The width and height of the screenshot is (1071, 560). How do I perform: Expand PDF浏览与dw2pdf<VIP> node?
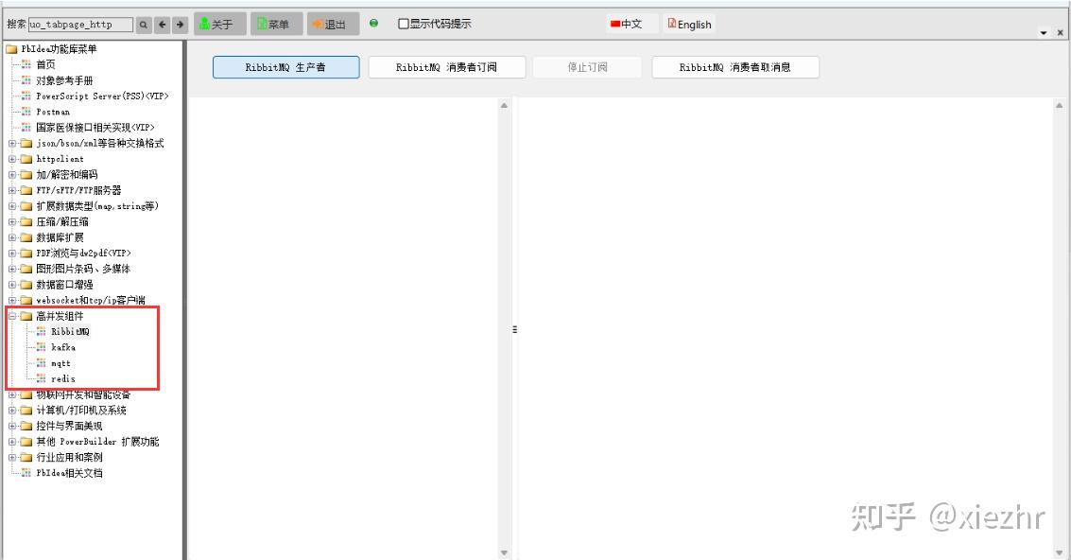(x=11, y=254)
